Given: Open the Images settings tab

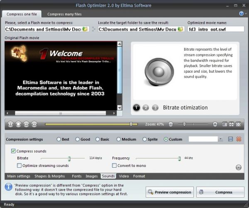Looking at the screenshot, I should click(91, 176).
